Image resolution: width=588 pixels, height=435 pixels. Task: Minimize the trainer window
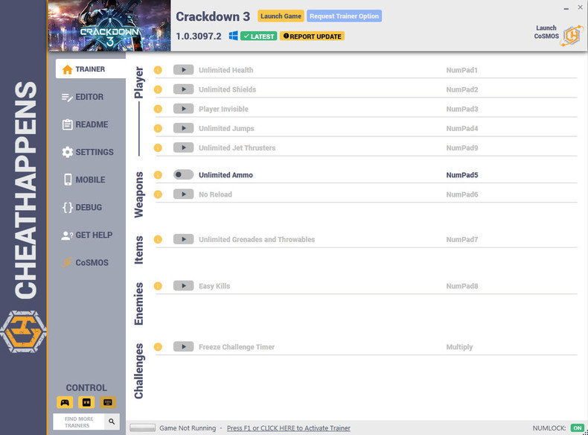click(566, 7)
